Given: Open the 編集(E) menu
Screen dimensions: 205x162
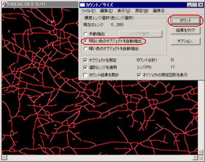Looking at the screenshot, I should coord(106,11).
